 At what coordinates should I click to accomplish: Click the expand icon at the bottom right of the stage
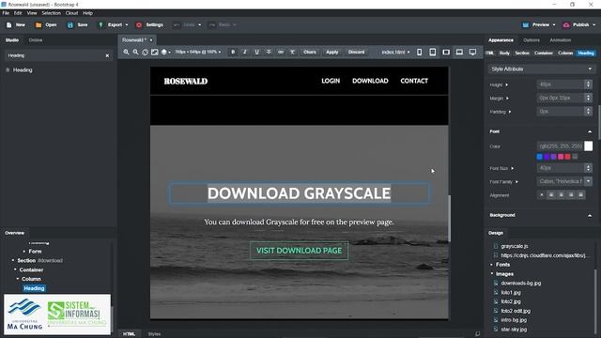[x=477, y=334]
